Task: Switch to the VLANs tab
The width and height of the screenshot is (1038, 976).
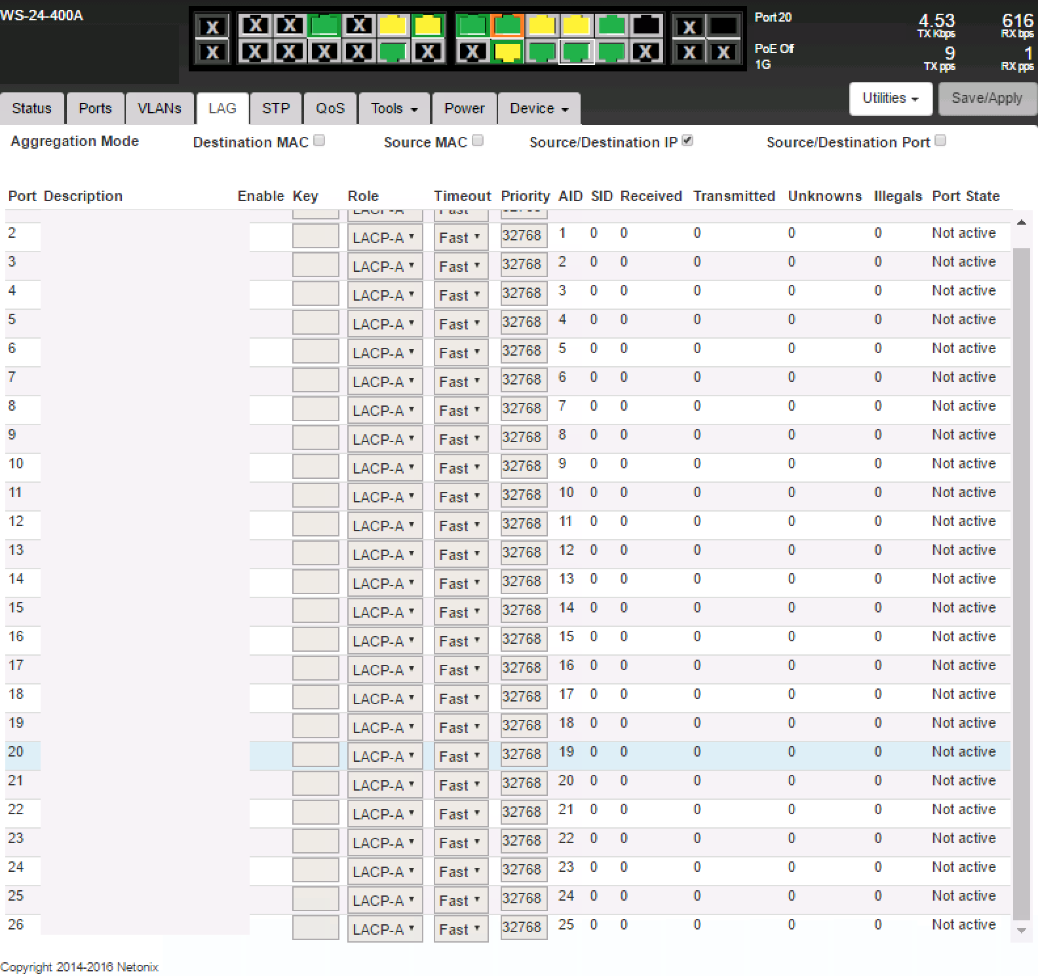Action: click(159, 108)
